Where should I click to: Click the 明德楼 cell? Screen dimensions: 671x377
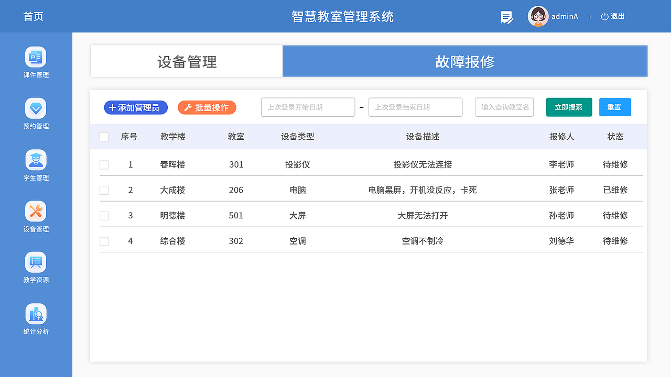pos(173,215)
